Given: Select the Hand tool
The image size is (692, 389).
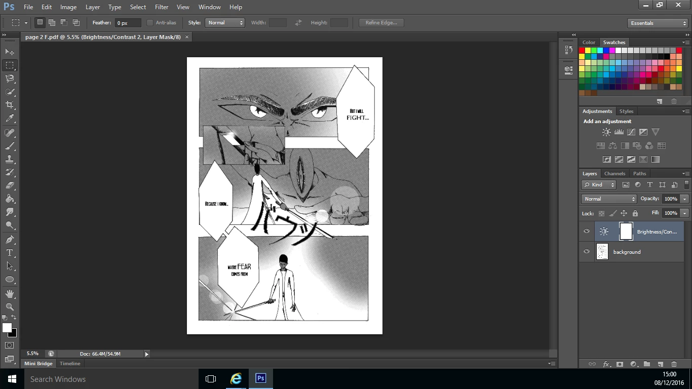Looking at the screenshot, I should (x=10, y=294).
